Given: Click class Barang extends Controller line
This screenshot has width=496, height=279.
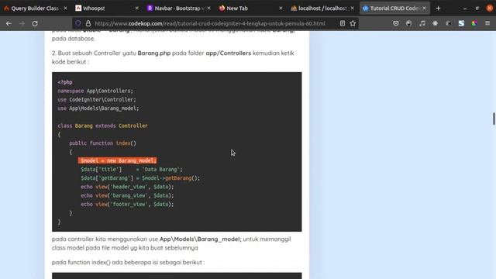Looking at the screenshot, I should 103,126.
